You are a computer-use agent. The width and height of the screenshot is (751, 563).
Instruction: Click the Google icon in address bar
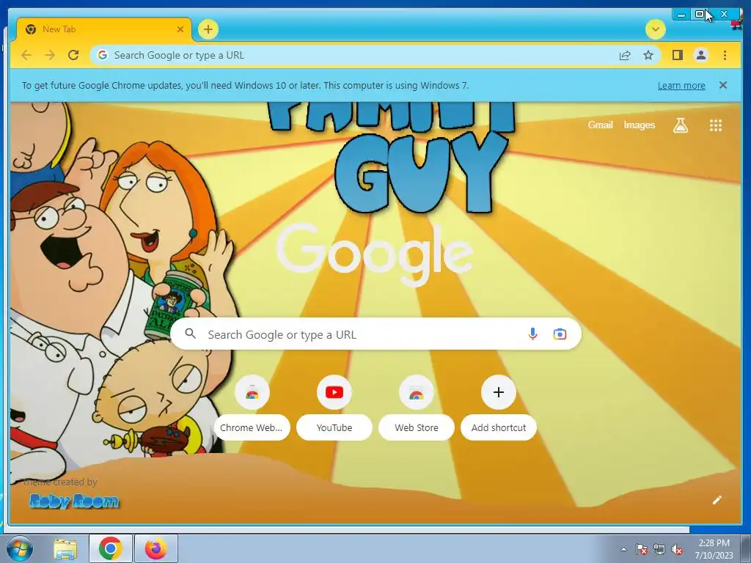click(102, 55)
